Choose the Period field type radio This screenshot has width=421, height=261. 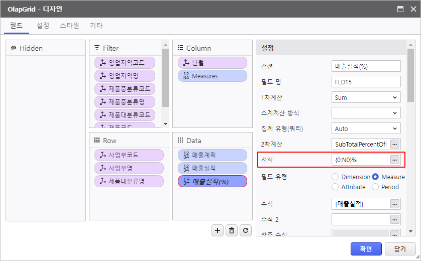375,187
